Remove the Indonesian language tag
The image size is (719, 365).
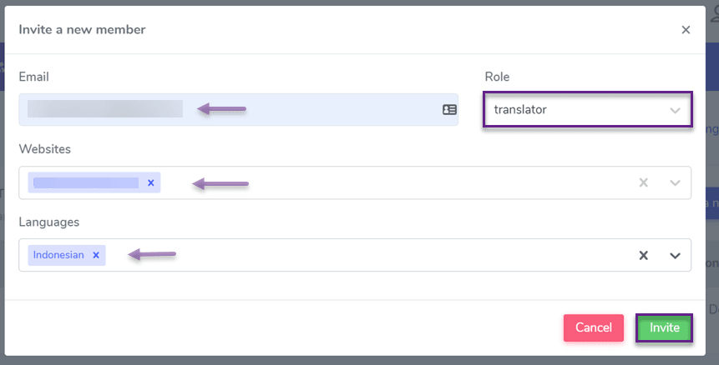(96, 255)
